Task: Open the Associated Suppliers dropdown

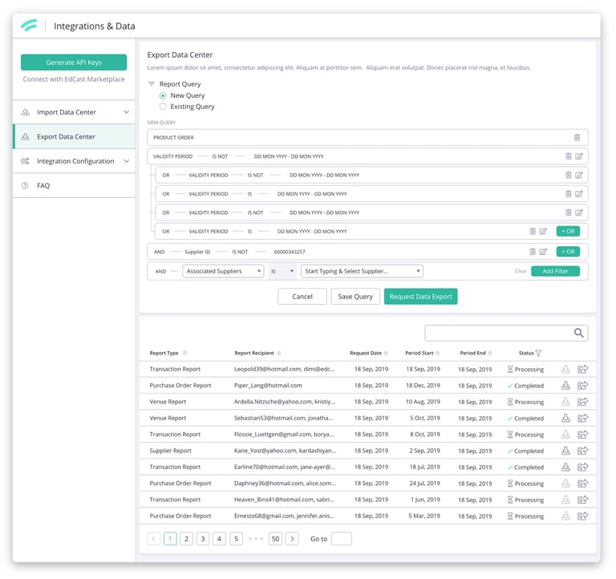Action: (223, 271)
